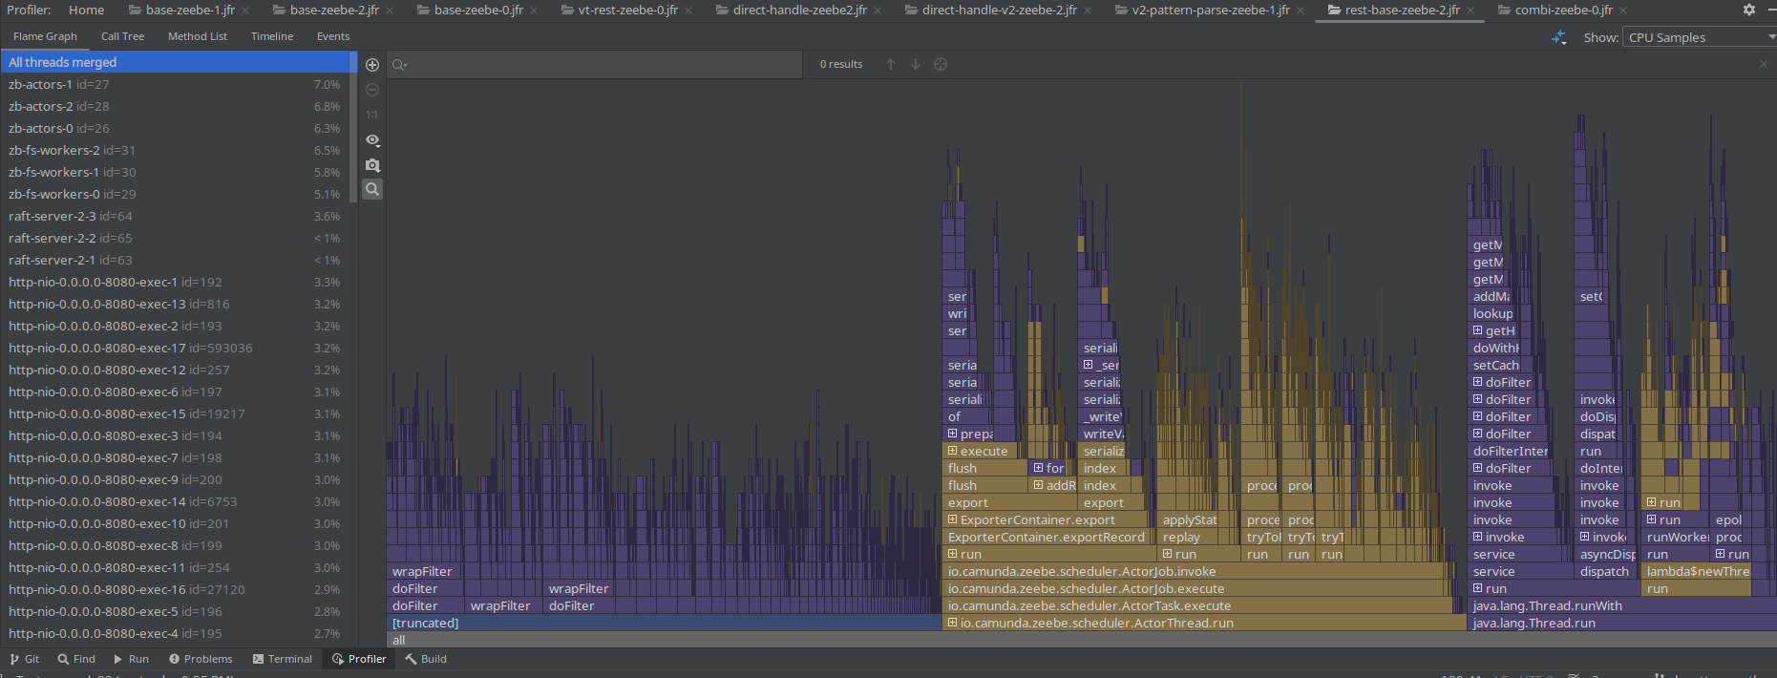This screenshot has width=1777, height=678.
Task: Close the vt-rest-zeebe-0.jfr tab
Action: pos(688,11)
